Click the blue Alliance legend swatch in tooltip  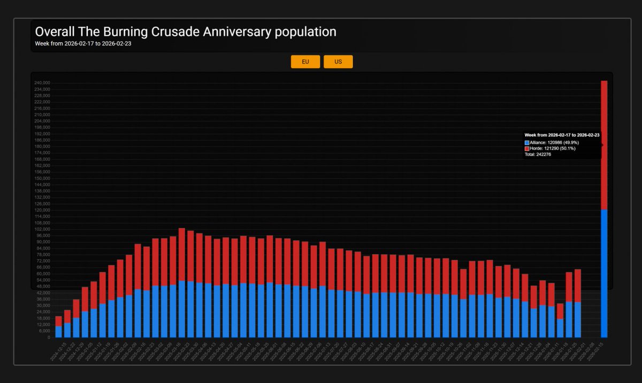(x=527, y=143)
